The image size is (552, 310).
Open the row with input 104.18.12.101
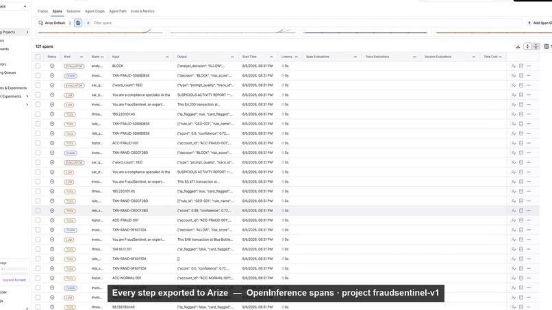point(286,249)
